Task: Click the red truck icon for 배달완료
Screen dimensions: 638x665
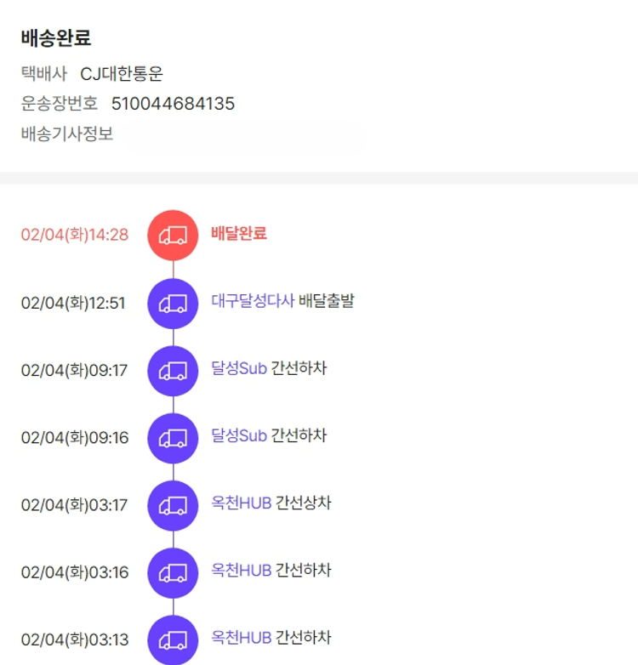Action: coord(173,236)
